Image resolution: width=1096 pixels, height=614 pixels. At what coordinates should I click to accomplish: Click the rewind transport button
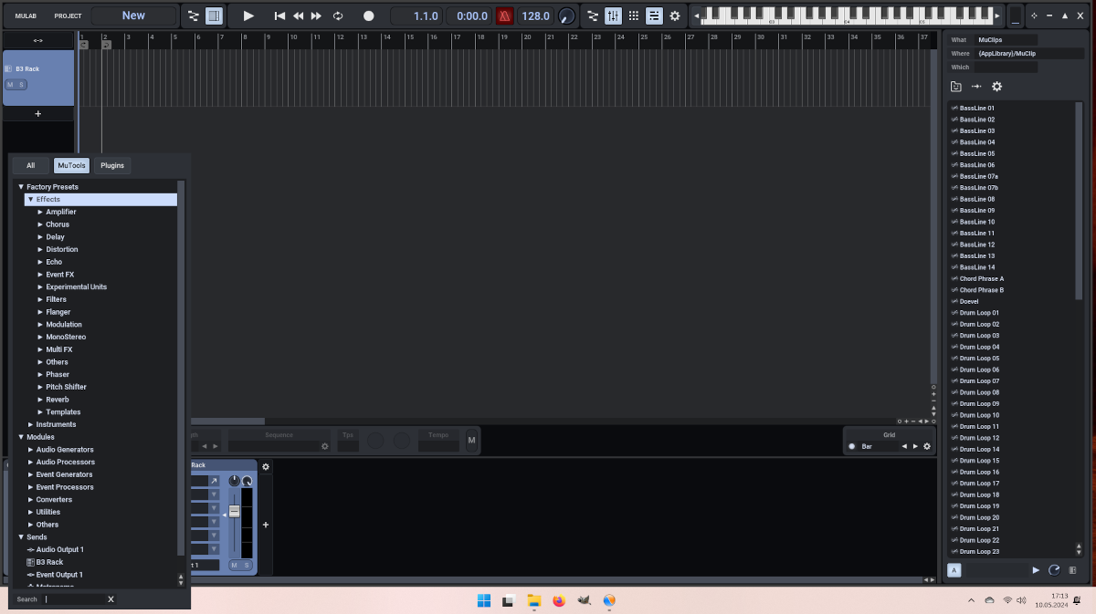tap(299, 16)
